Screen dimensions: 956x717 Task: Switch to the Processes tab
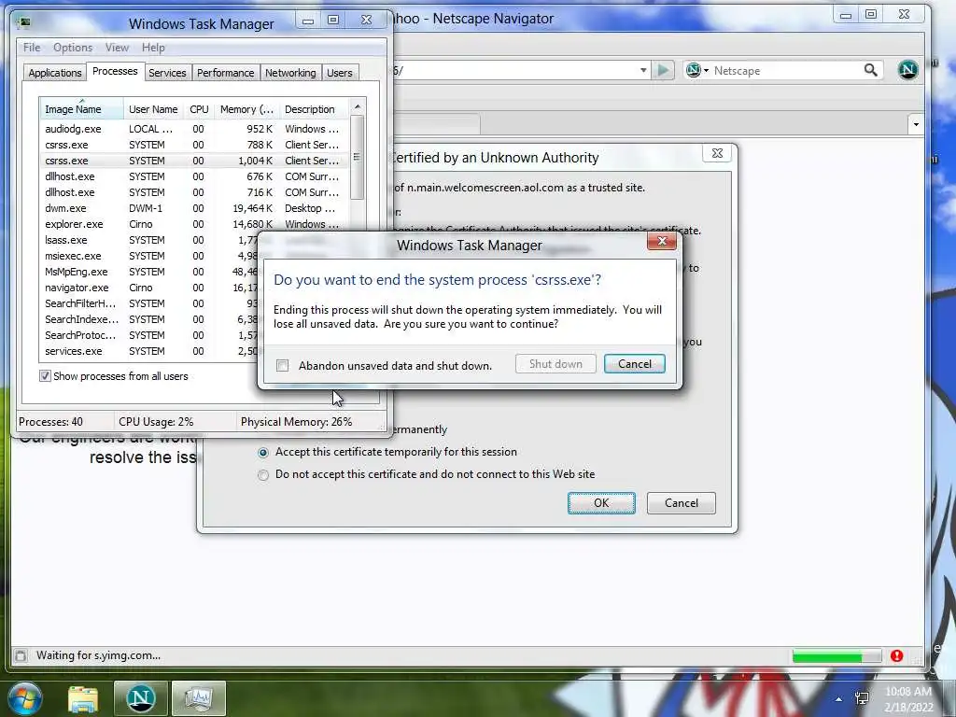tap(115, 71)
